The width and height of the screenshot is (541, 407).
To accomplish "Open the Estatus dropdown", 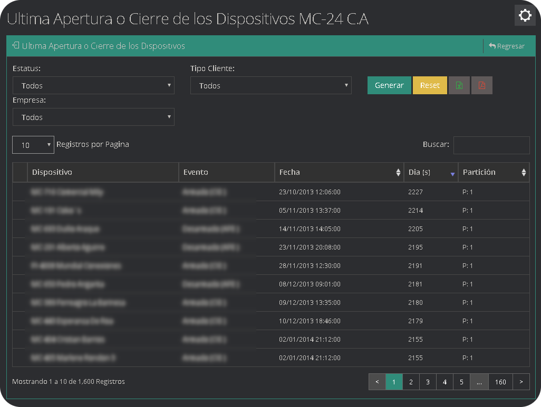I will (x=93, y=85).
